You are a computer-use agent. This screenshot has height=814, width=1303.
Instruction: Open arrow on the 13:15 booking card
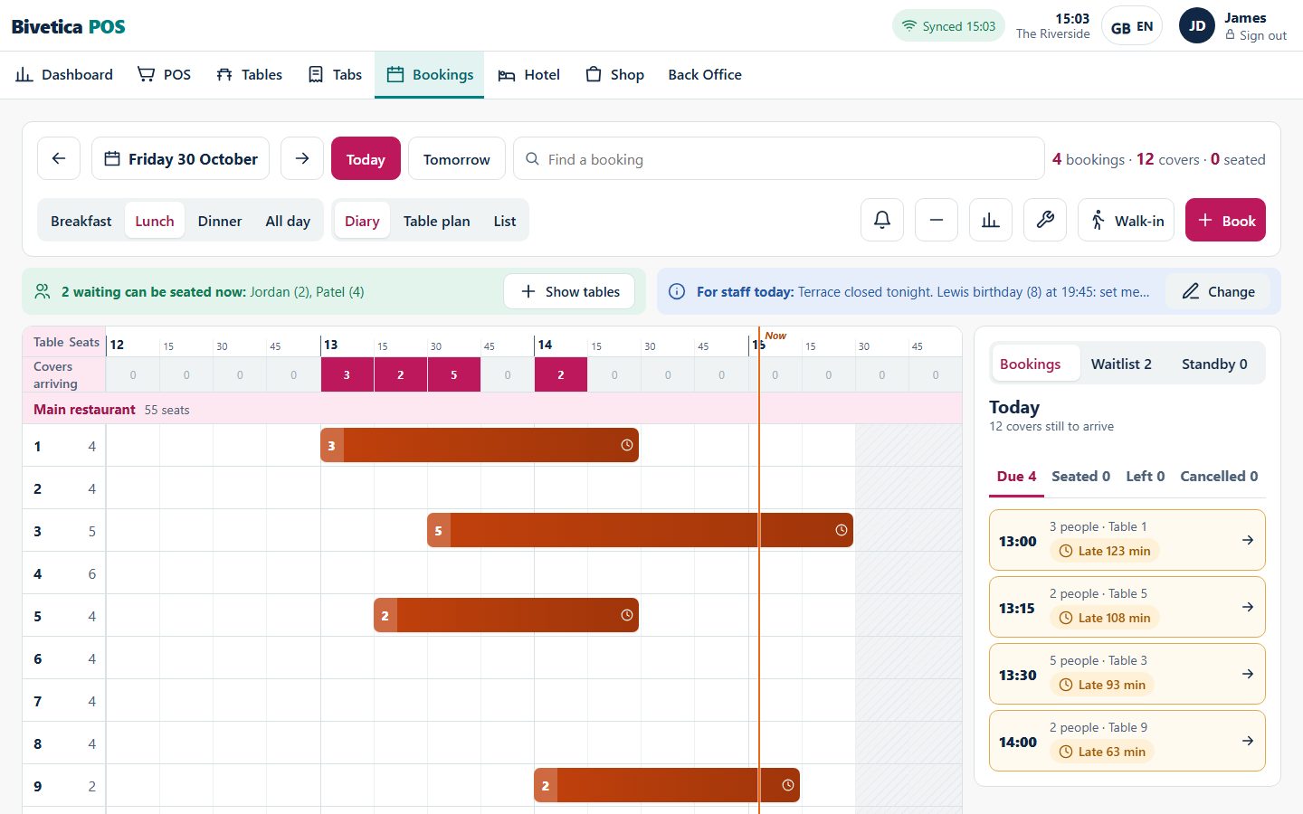(x=1248, y=607)
